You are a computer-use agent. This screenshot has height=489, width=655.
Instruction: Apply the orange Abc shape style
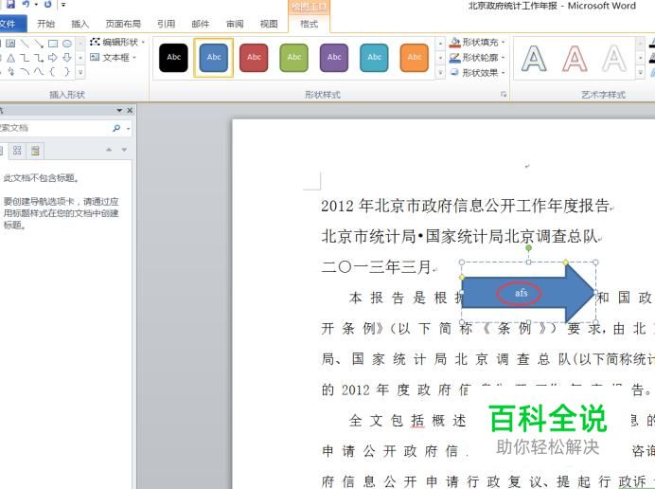(x=414, y=57)
